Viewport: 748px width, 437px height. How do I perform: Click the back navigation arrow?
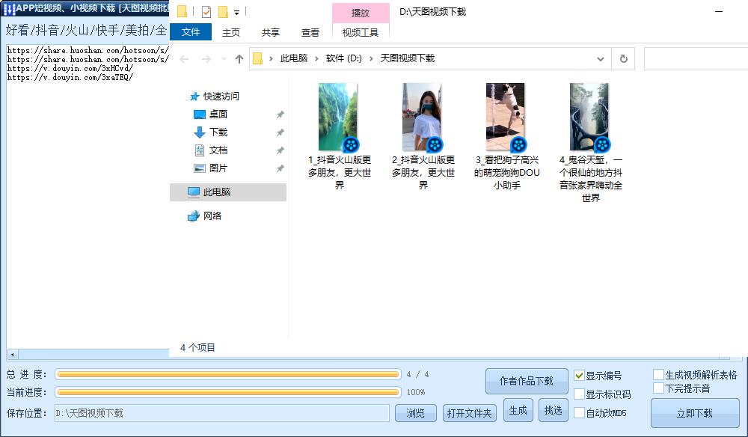[185, 58]
